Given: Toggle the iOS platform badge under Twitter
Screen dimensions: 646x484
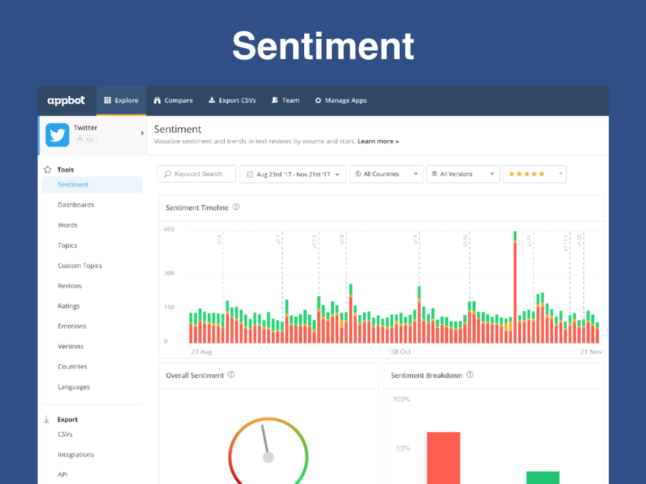Looking at the screenshot, I should click(85, 139).
